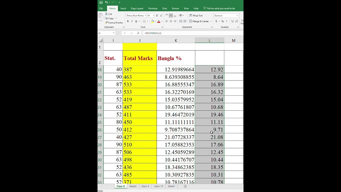Apply the yellow Fill Color
Screen dimensions: 341x192
click(152, 21)
